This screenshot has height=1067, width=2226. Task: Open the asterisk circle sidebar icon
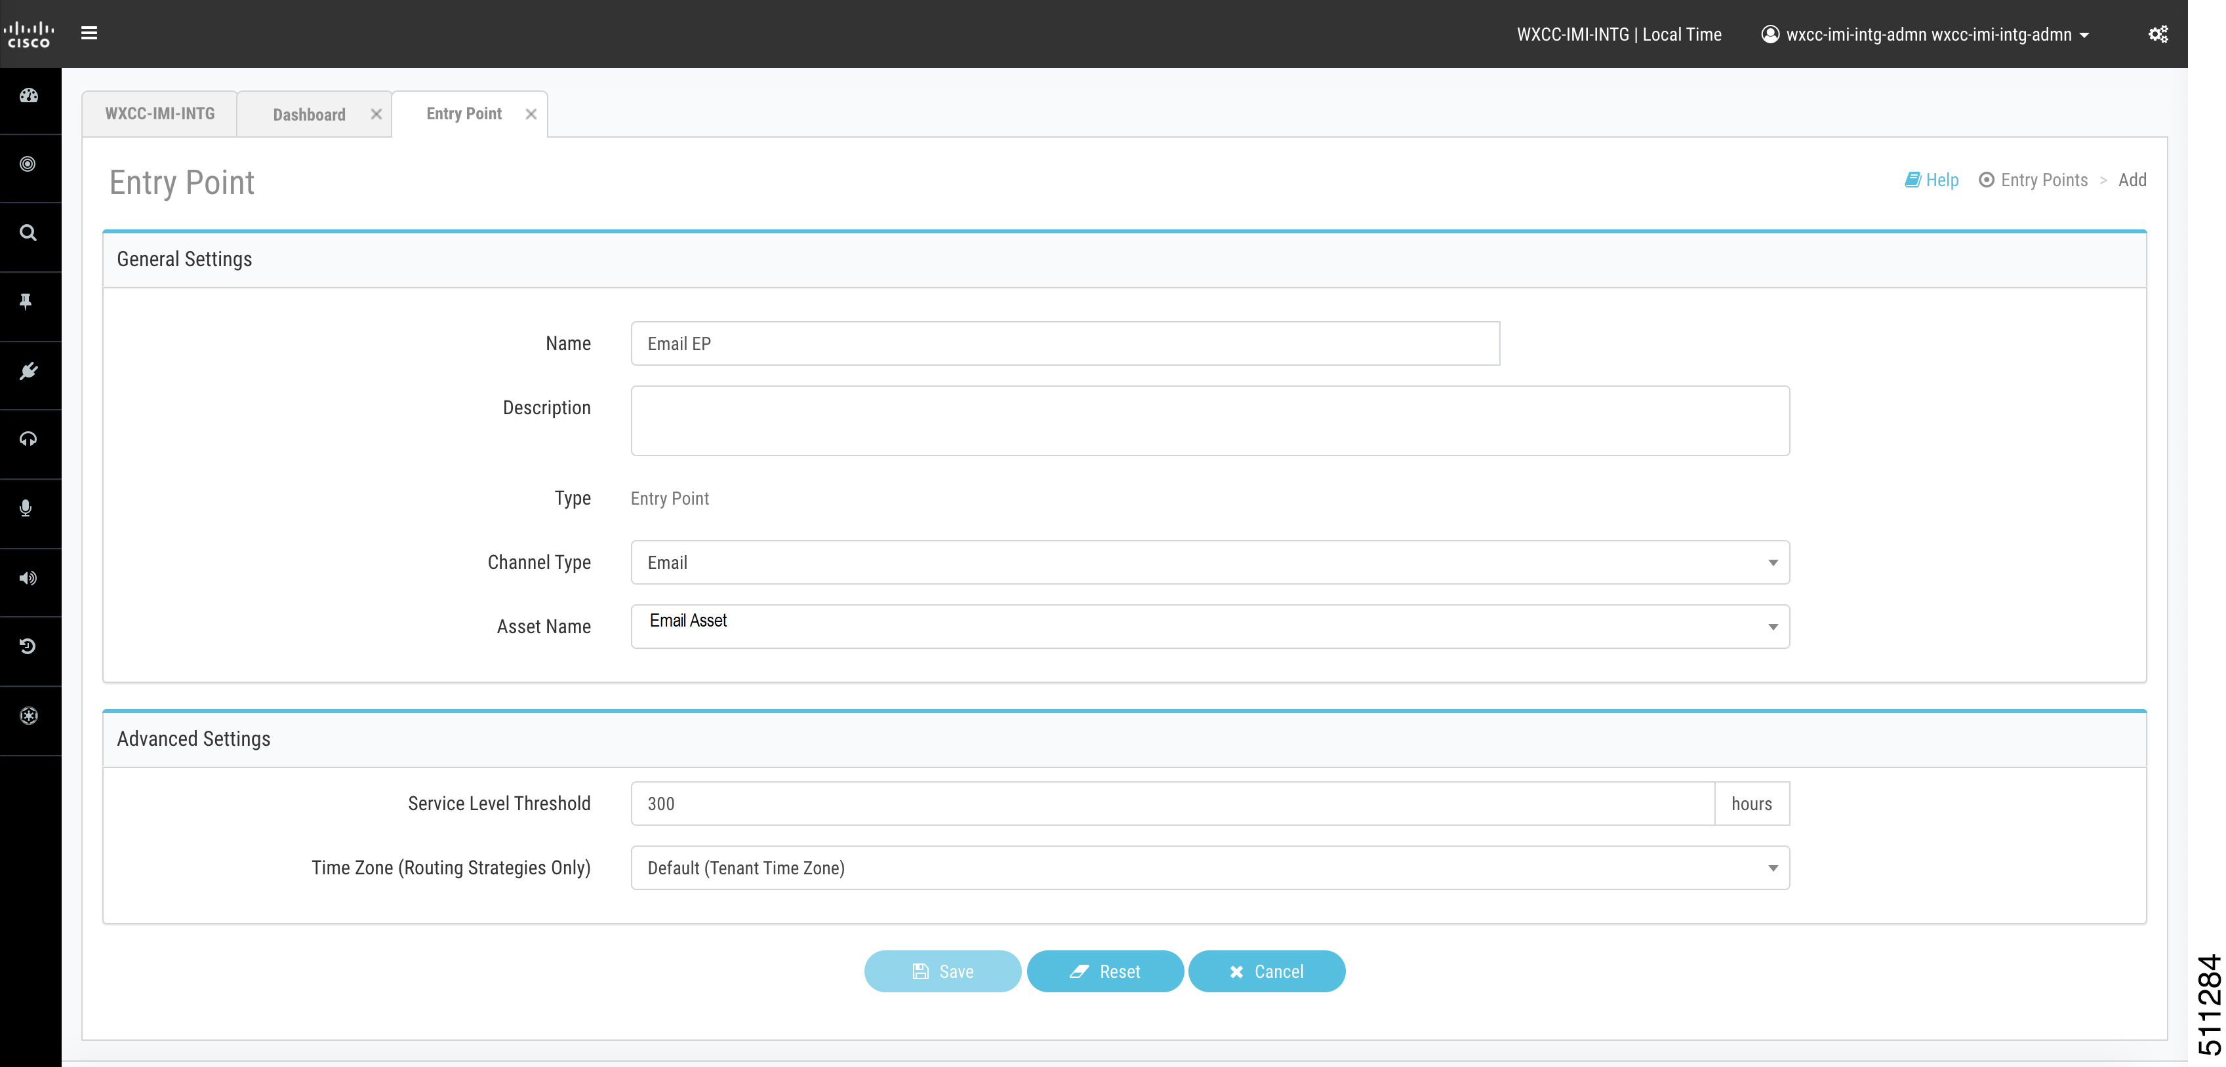tap(28, 716)
